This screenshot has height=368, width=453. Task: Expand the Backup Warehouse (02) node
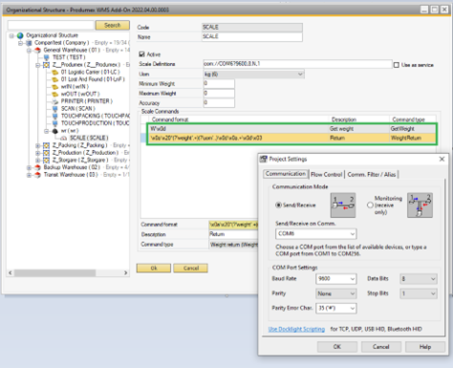click(29, 167)
